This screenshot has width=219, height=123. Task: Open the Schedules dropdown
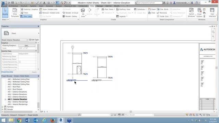(140, 9)
